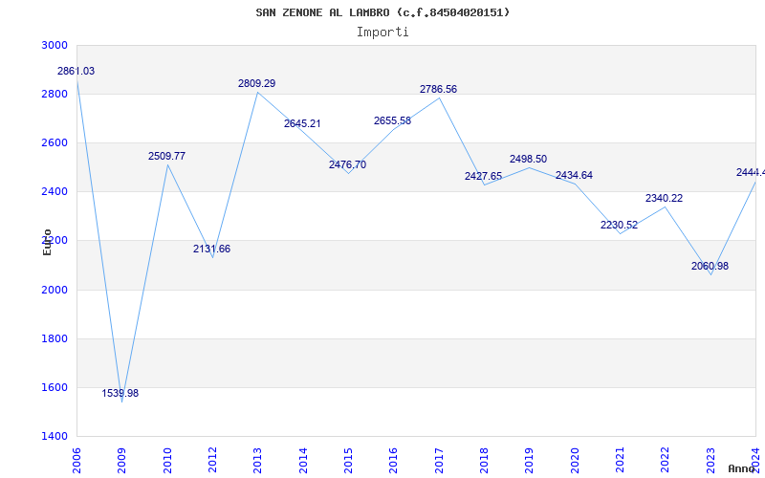Image resolution: width=765 pixels, height=478 pixels.
Task: Select the 2000 y-axis tick label
Action: 55,290
